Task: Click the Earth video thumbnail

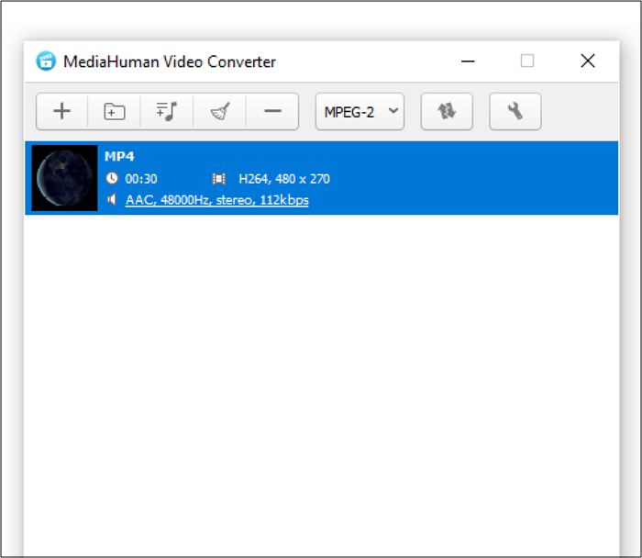Action: [x=64, y=178]
